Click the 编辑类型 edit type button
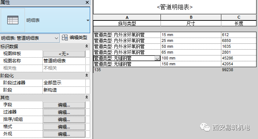The image size is (258, 139). tap(75, 38)
